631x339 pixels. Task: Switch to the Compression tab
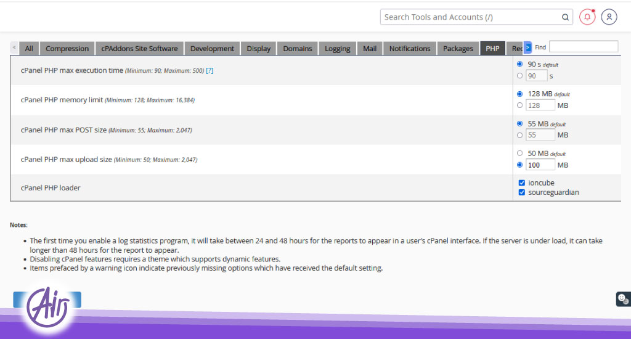click(67, 48)
